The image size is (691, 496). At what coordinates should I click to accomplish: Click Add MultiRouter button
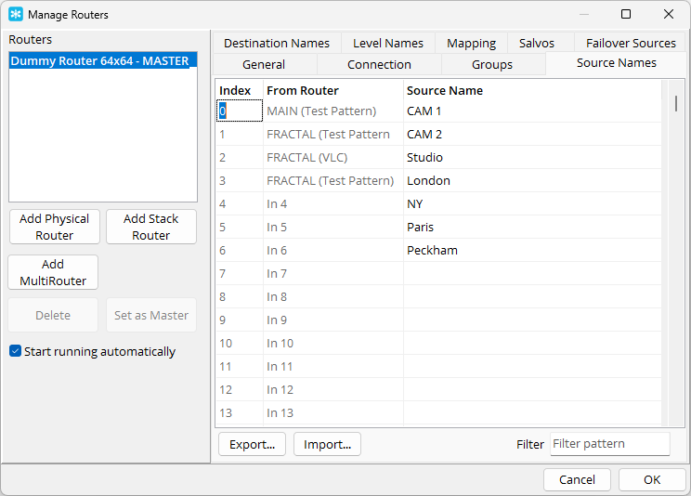click(x=53, y=272)
